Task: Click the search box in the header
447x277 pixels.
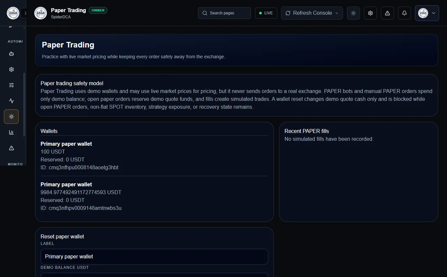Action: [x=224, y=13]
